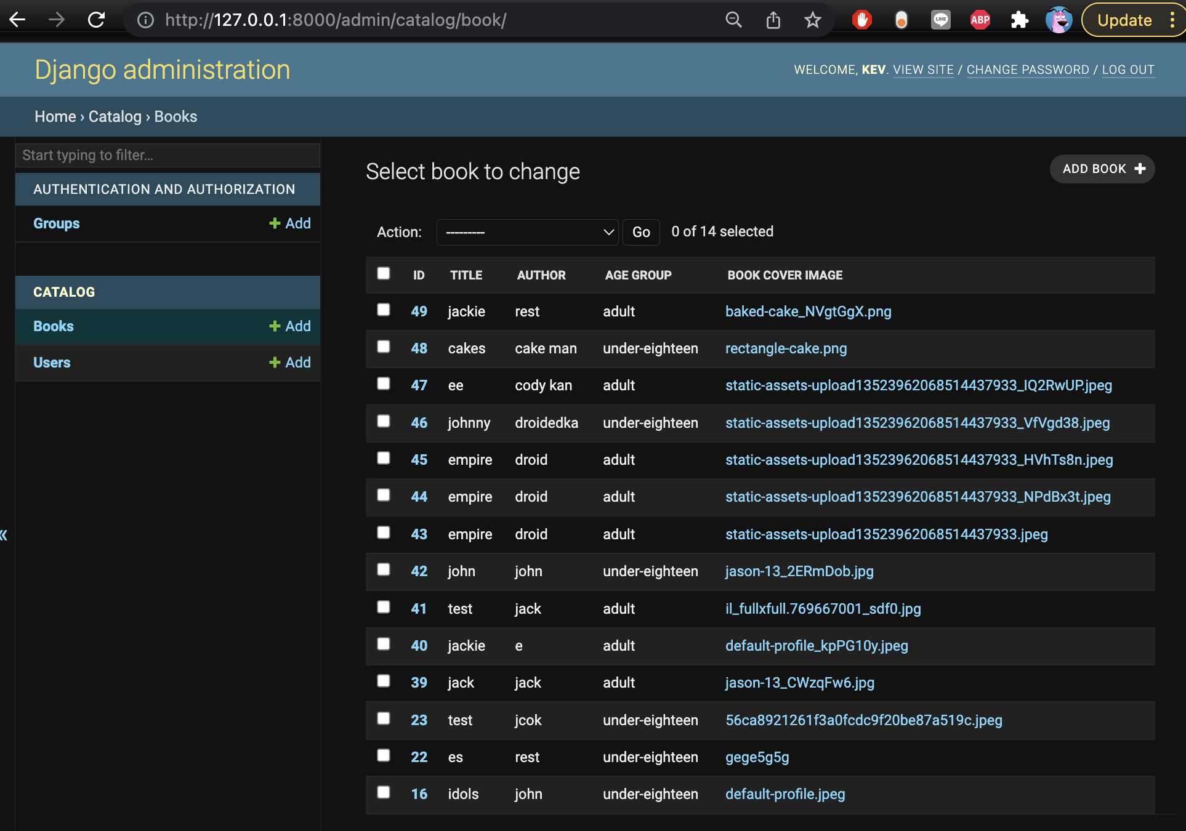Click the ADD BOOK button

tap(1102, 169)
